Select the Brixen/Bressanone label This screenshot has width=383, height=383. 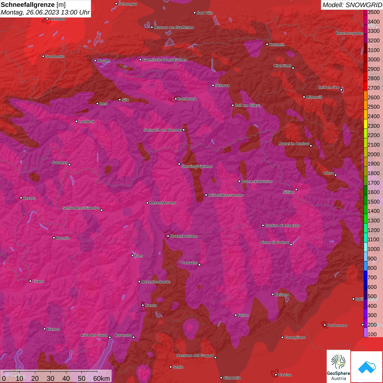click(226, 195)
